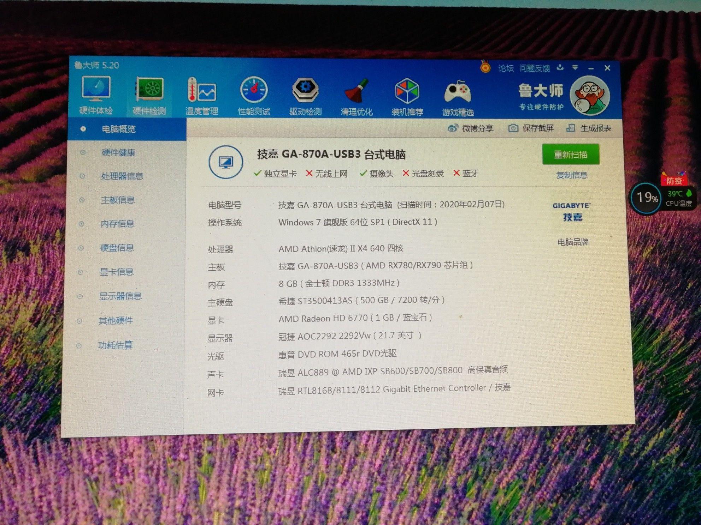Click AMD Radeon HD 6770 graphics value

355,318
